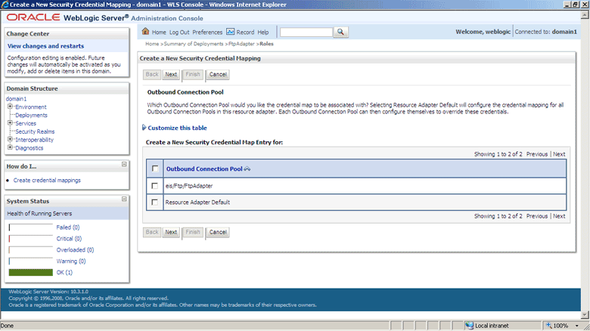590x331 pixels.
Task: Click the top Next button
Action: point(171,75)
